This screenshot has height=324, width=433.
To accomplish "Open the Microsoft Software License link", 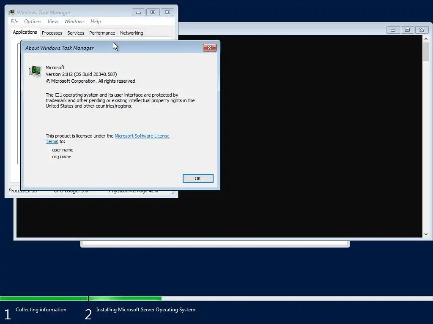I will coord(142,136).
